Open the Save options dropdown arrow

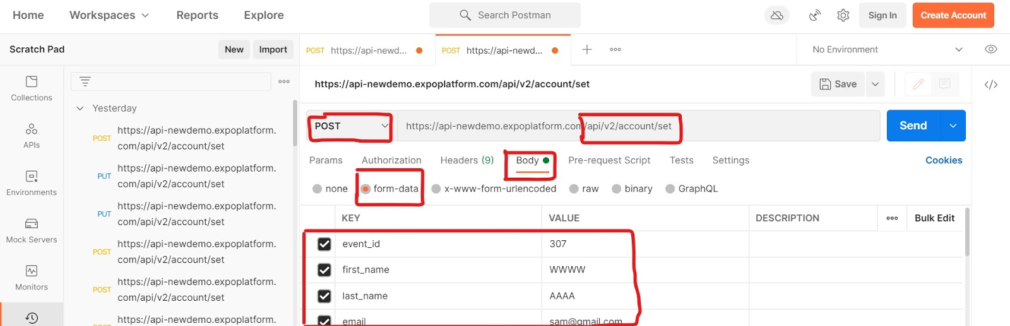875,84
